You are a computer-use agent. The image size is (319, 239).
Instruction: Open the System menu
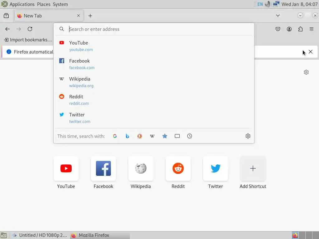[x=60, y=4]
